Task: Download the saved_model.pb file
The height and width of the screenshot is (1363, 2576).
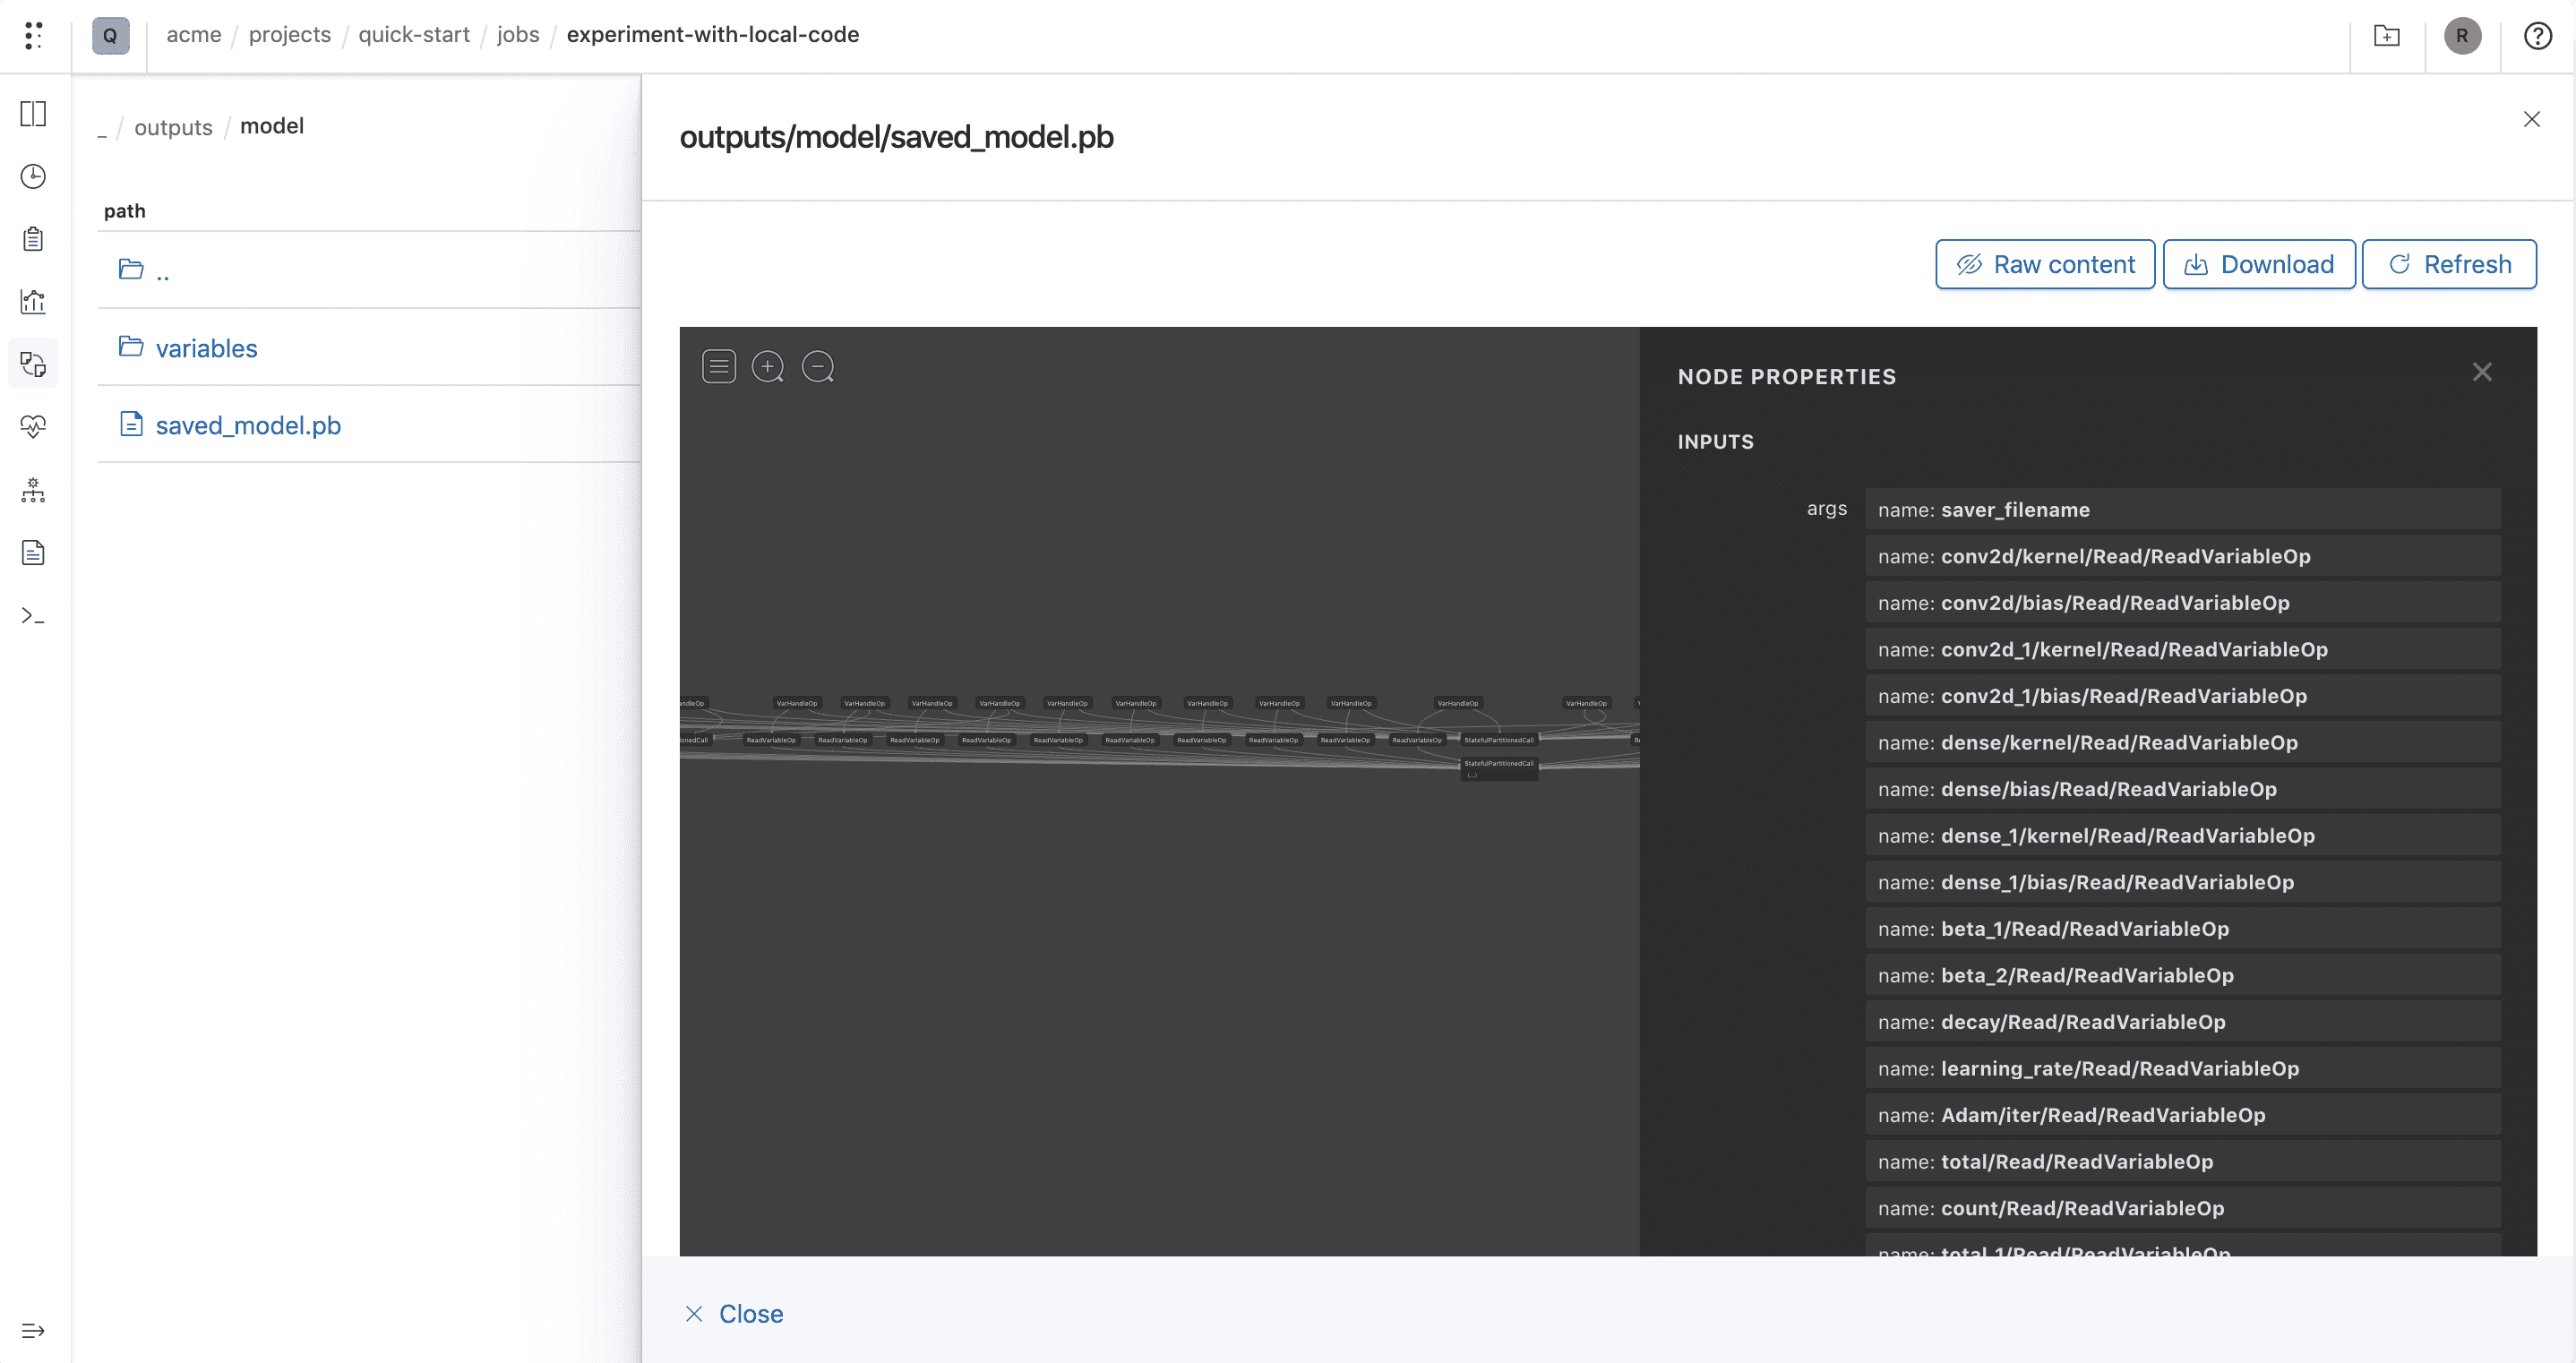Action: 2258,264
